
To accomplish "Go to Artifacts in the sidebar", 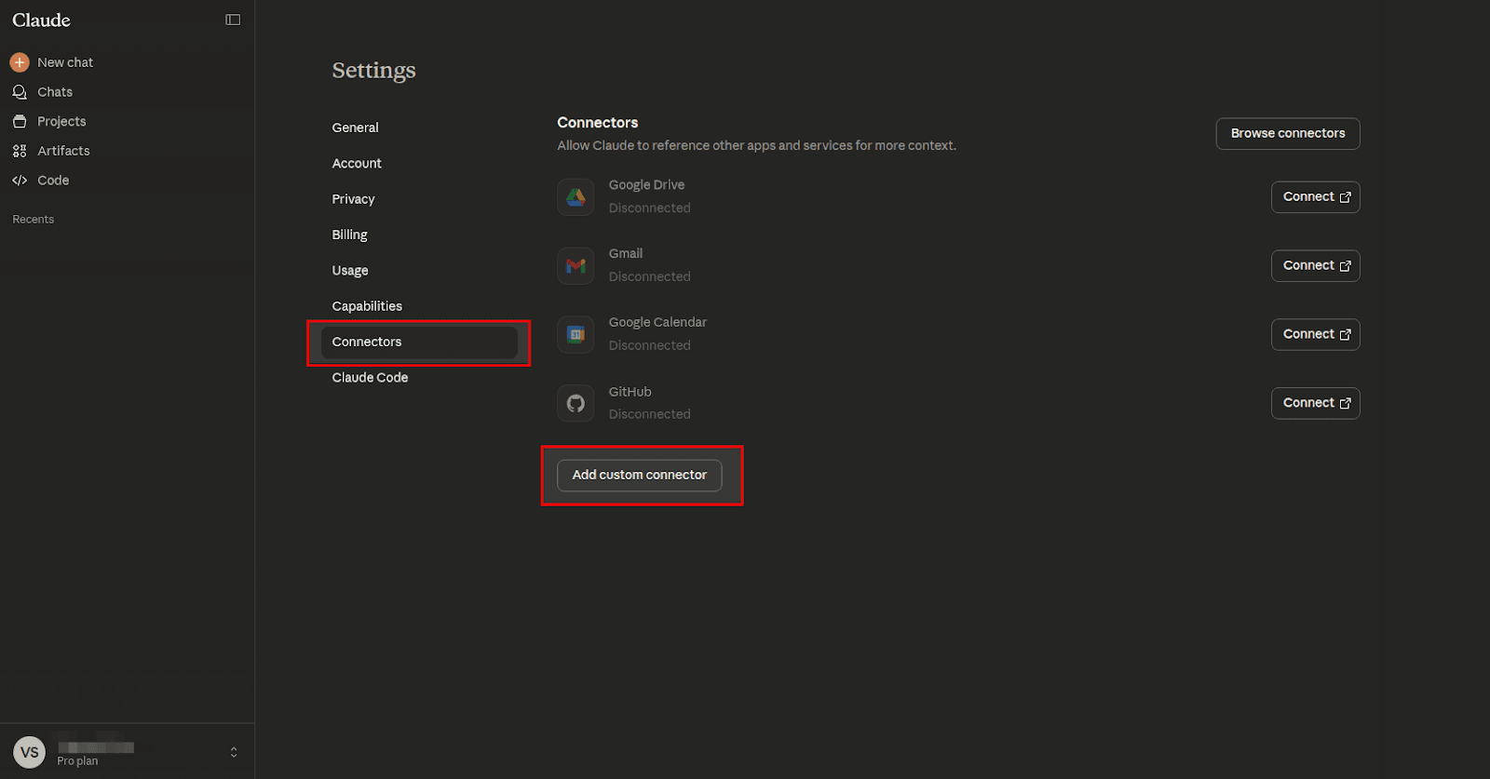I will [x=62, y=151].
